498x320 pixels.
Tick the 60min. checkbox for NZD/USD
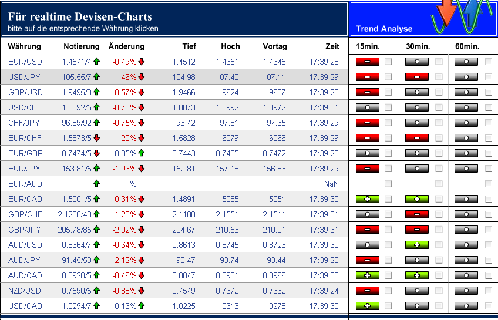click(489, 291)
